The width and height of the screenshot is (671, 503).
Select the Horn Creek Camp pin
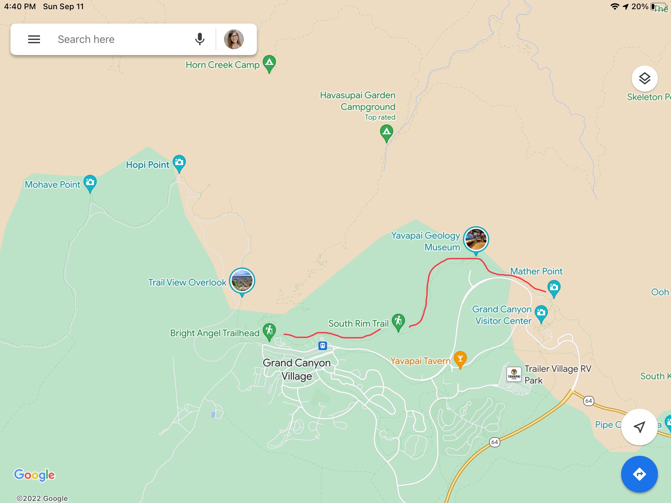pyautogui.click(x=269, y=64)
